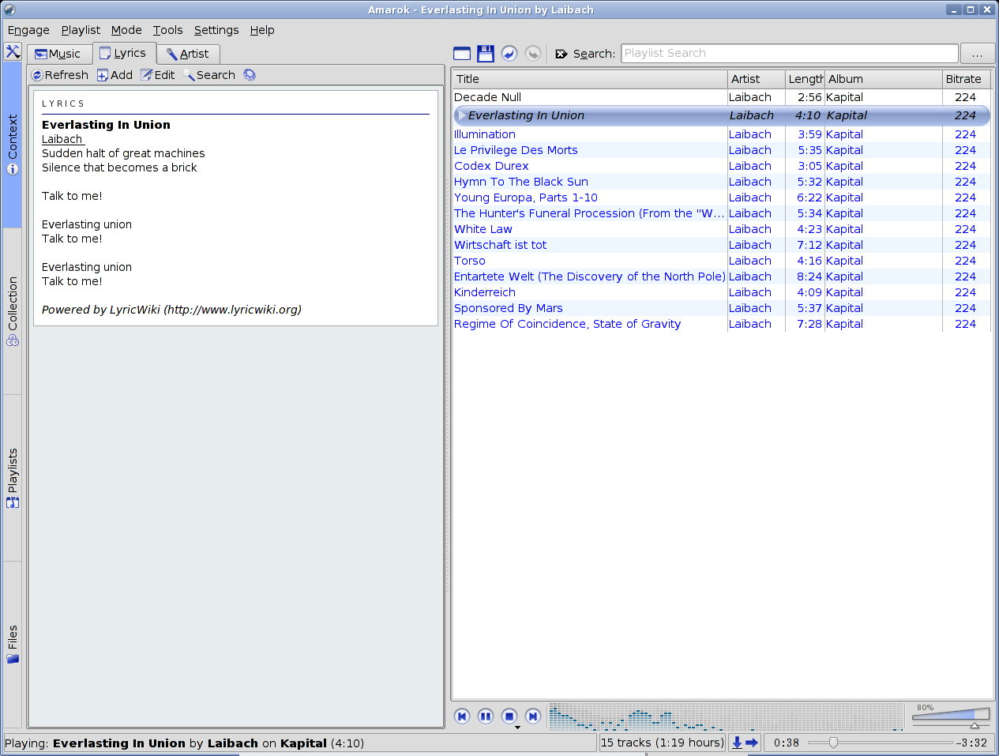Open the Engage menu
The height and width of the screenshot is (756, 999).
pyautogui.click(x=28, y=30)
